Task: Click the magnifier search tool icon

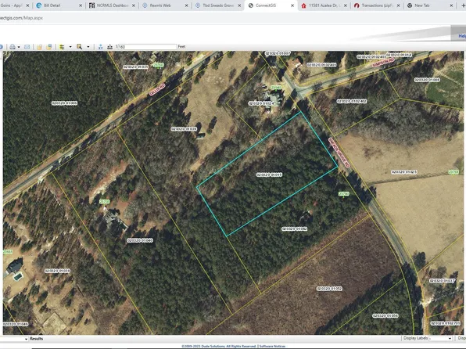Action: click(x=79, y=47)
